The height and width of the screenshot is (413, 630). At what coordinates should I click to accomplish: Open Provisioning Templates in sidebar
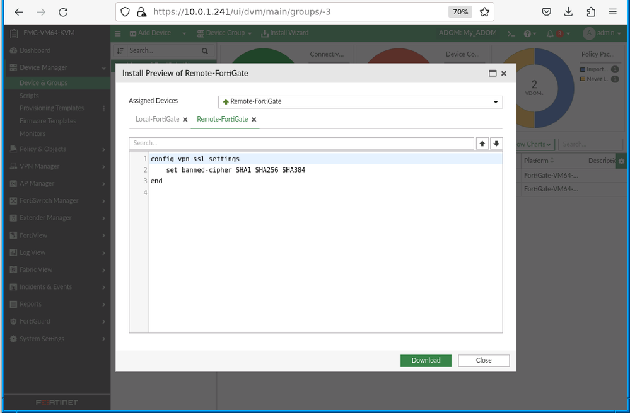coord(52,108)
